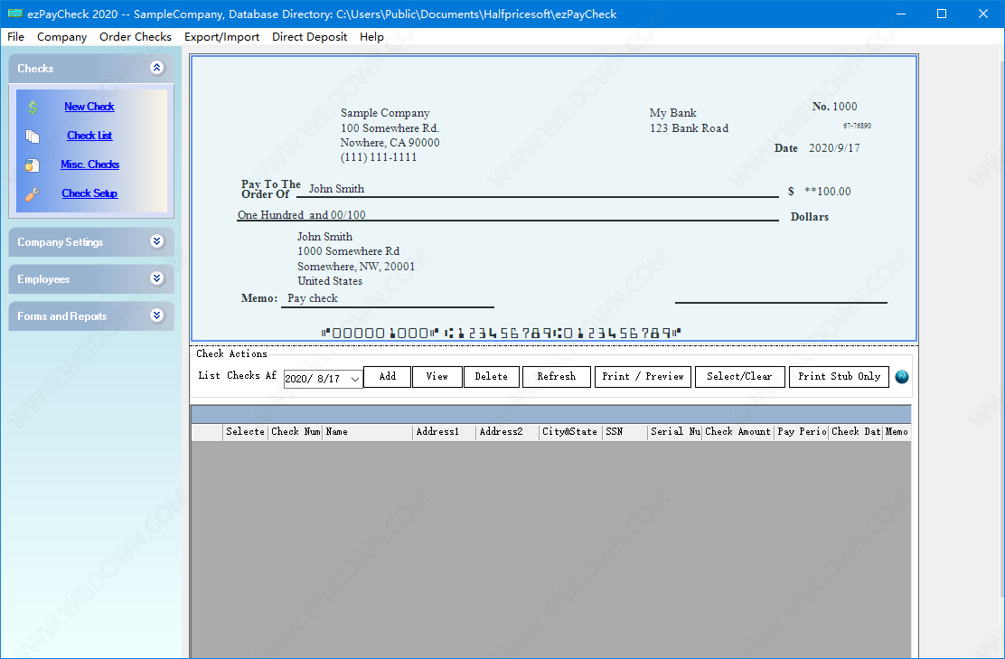Click the MICR number line on check
The width and height of the screenshot is (1005, 659).
pos(501,333)
